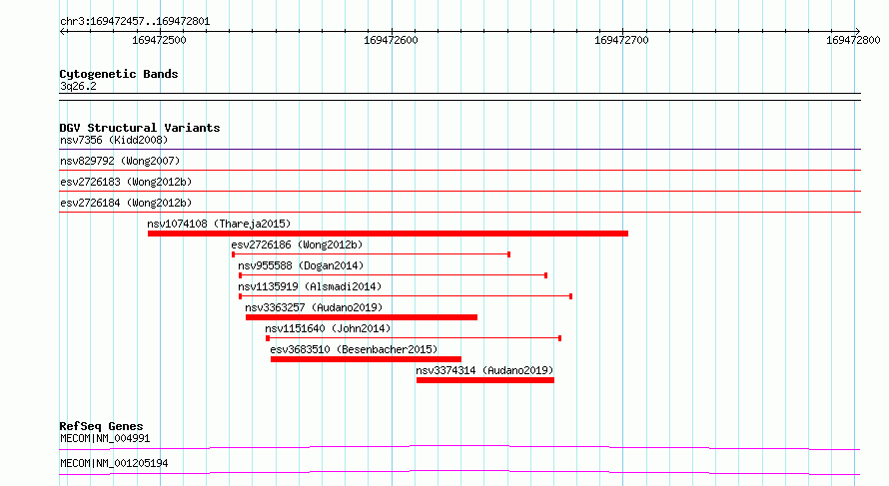Image resolution: width=889 pixels, height=486 pixels.
Task: Click the red nsv829792 variant line
Action: [459, 171]
